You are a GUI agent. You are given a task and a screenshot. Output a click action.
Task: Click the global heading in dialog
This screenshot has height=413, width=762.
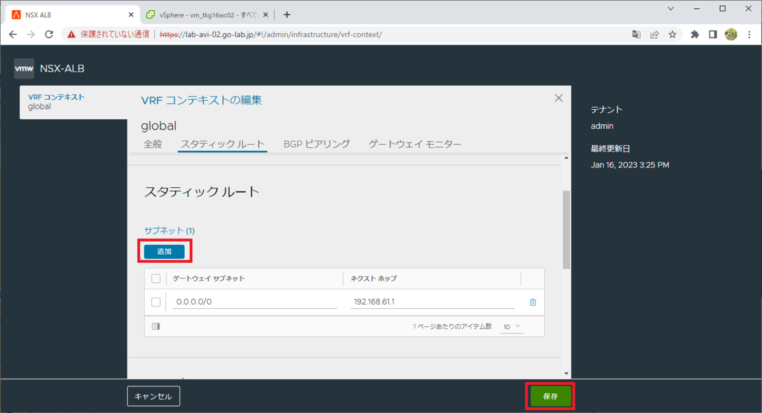tap(159, 126)
